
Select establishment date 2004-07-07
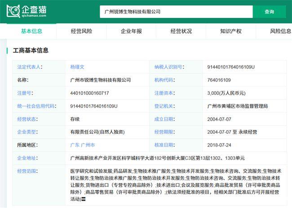pos(219,119)
